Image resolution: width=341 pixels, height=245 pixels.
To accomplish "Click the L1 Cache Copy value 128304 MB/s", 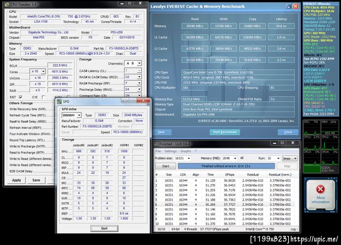I will (252, 38).
